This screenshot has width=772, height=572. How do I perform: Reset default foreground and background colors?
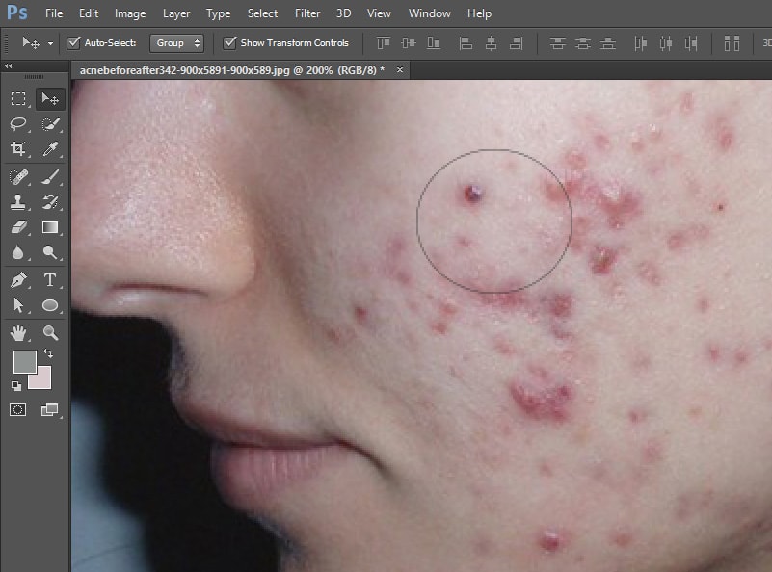pos(16,385)
